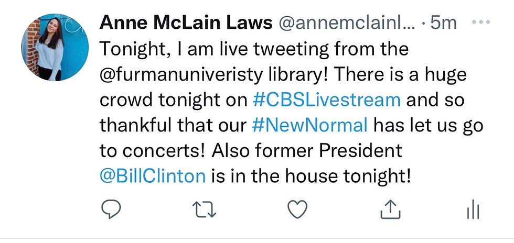The image size is (514, 243).
Task: Open the #NewNormal hashtag
Action: coord(310,126)
